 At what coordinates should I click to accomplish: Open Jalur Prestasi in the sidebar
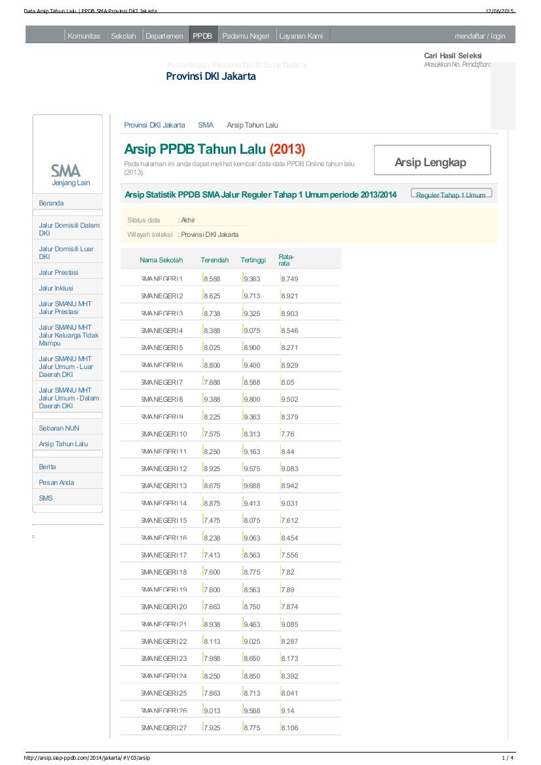click(58, 272)
